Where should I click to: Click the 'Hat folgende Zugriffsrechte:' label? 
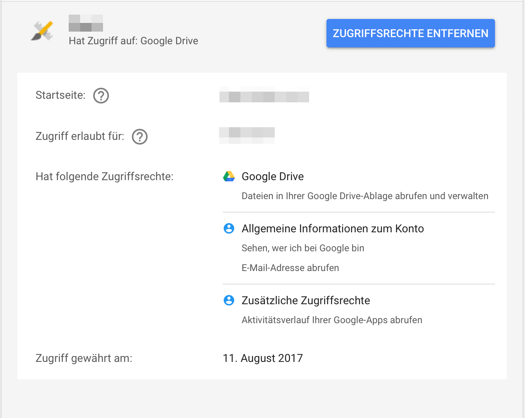click(105, 177)
